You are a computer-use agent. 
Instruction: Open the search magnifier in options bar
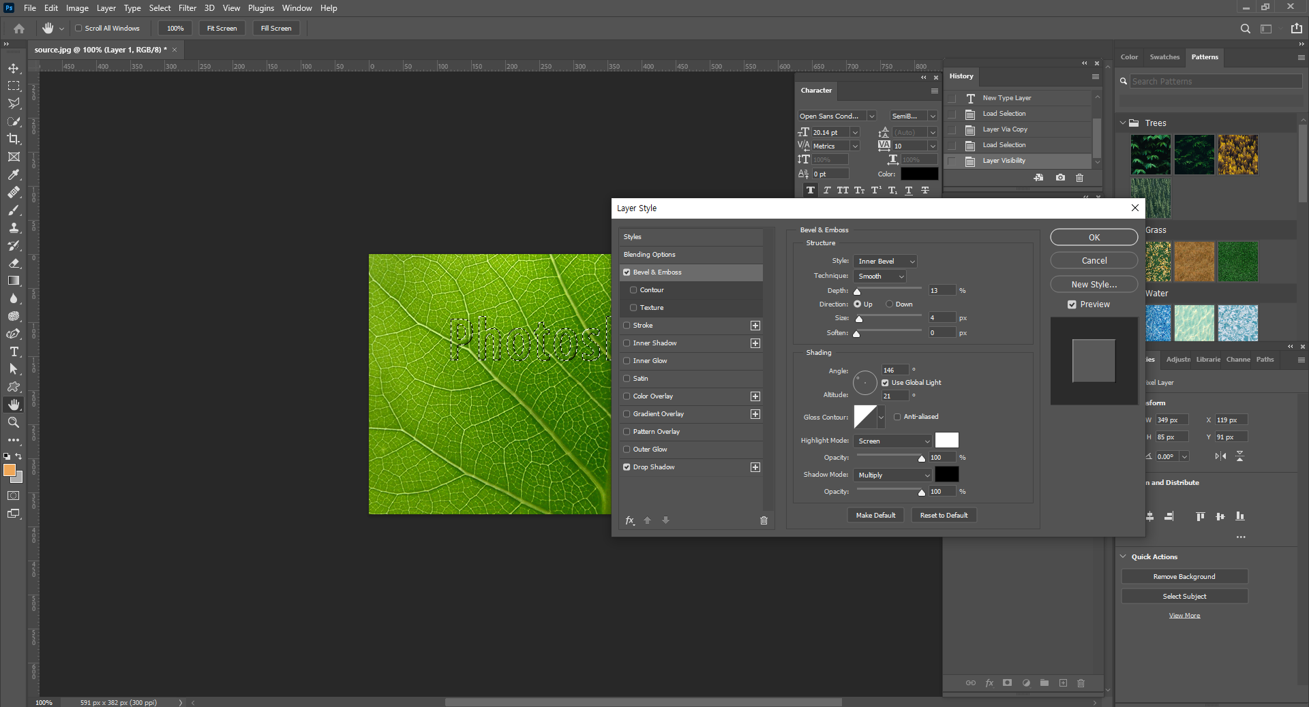pos(1245,29)
